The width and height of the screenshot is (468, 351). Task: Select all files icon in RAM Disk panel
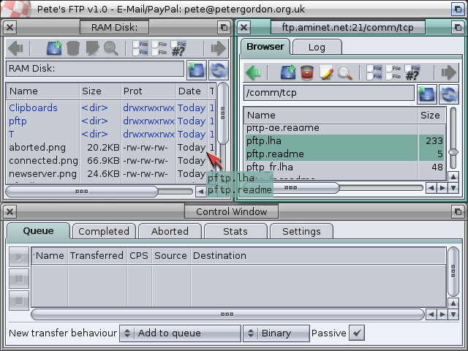point(140,48)
